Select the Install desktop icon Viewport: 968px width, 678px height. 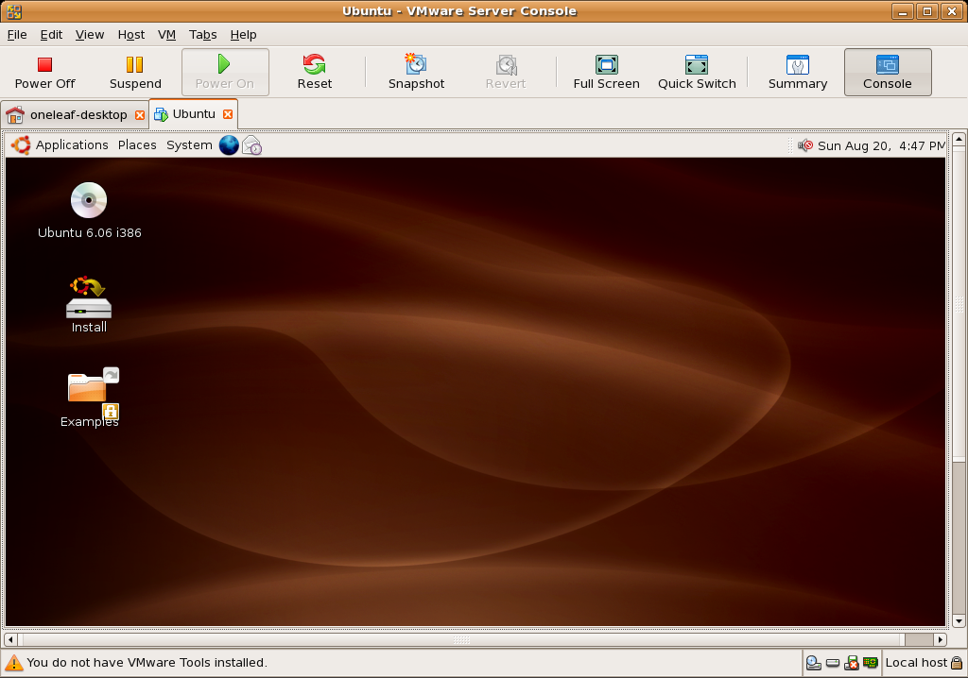tap(89, 305)
